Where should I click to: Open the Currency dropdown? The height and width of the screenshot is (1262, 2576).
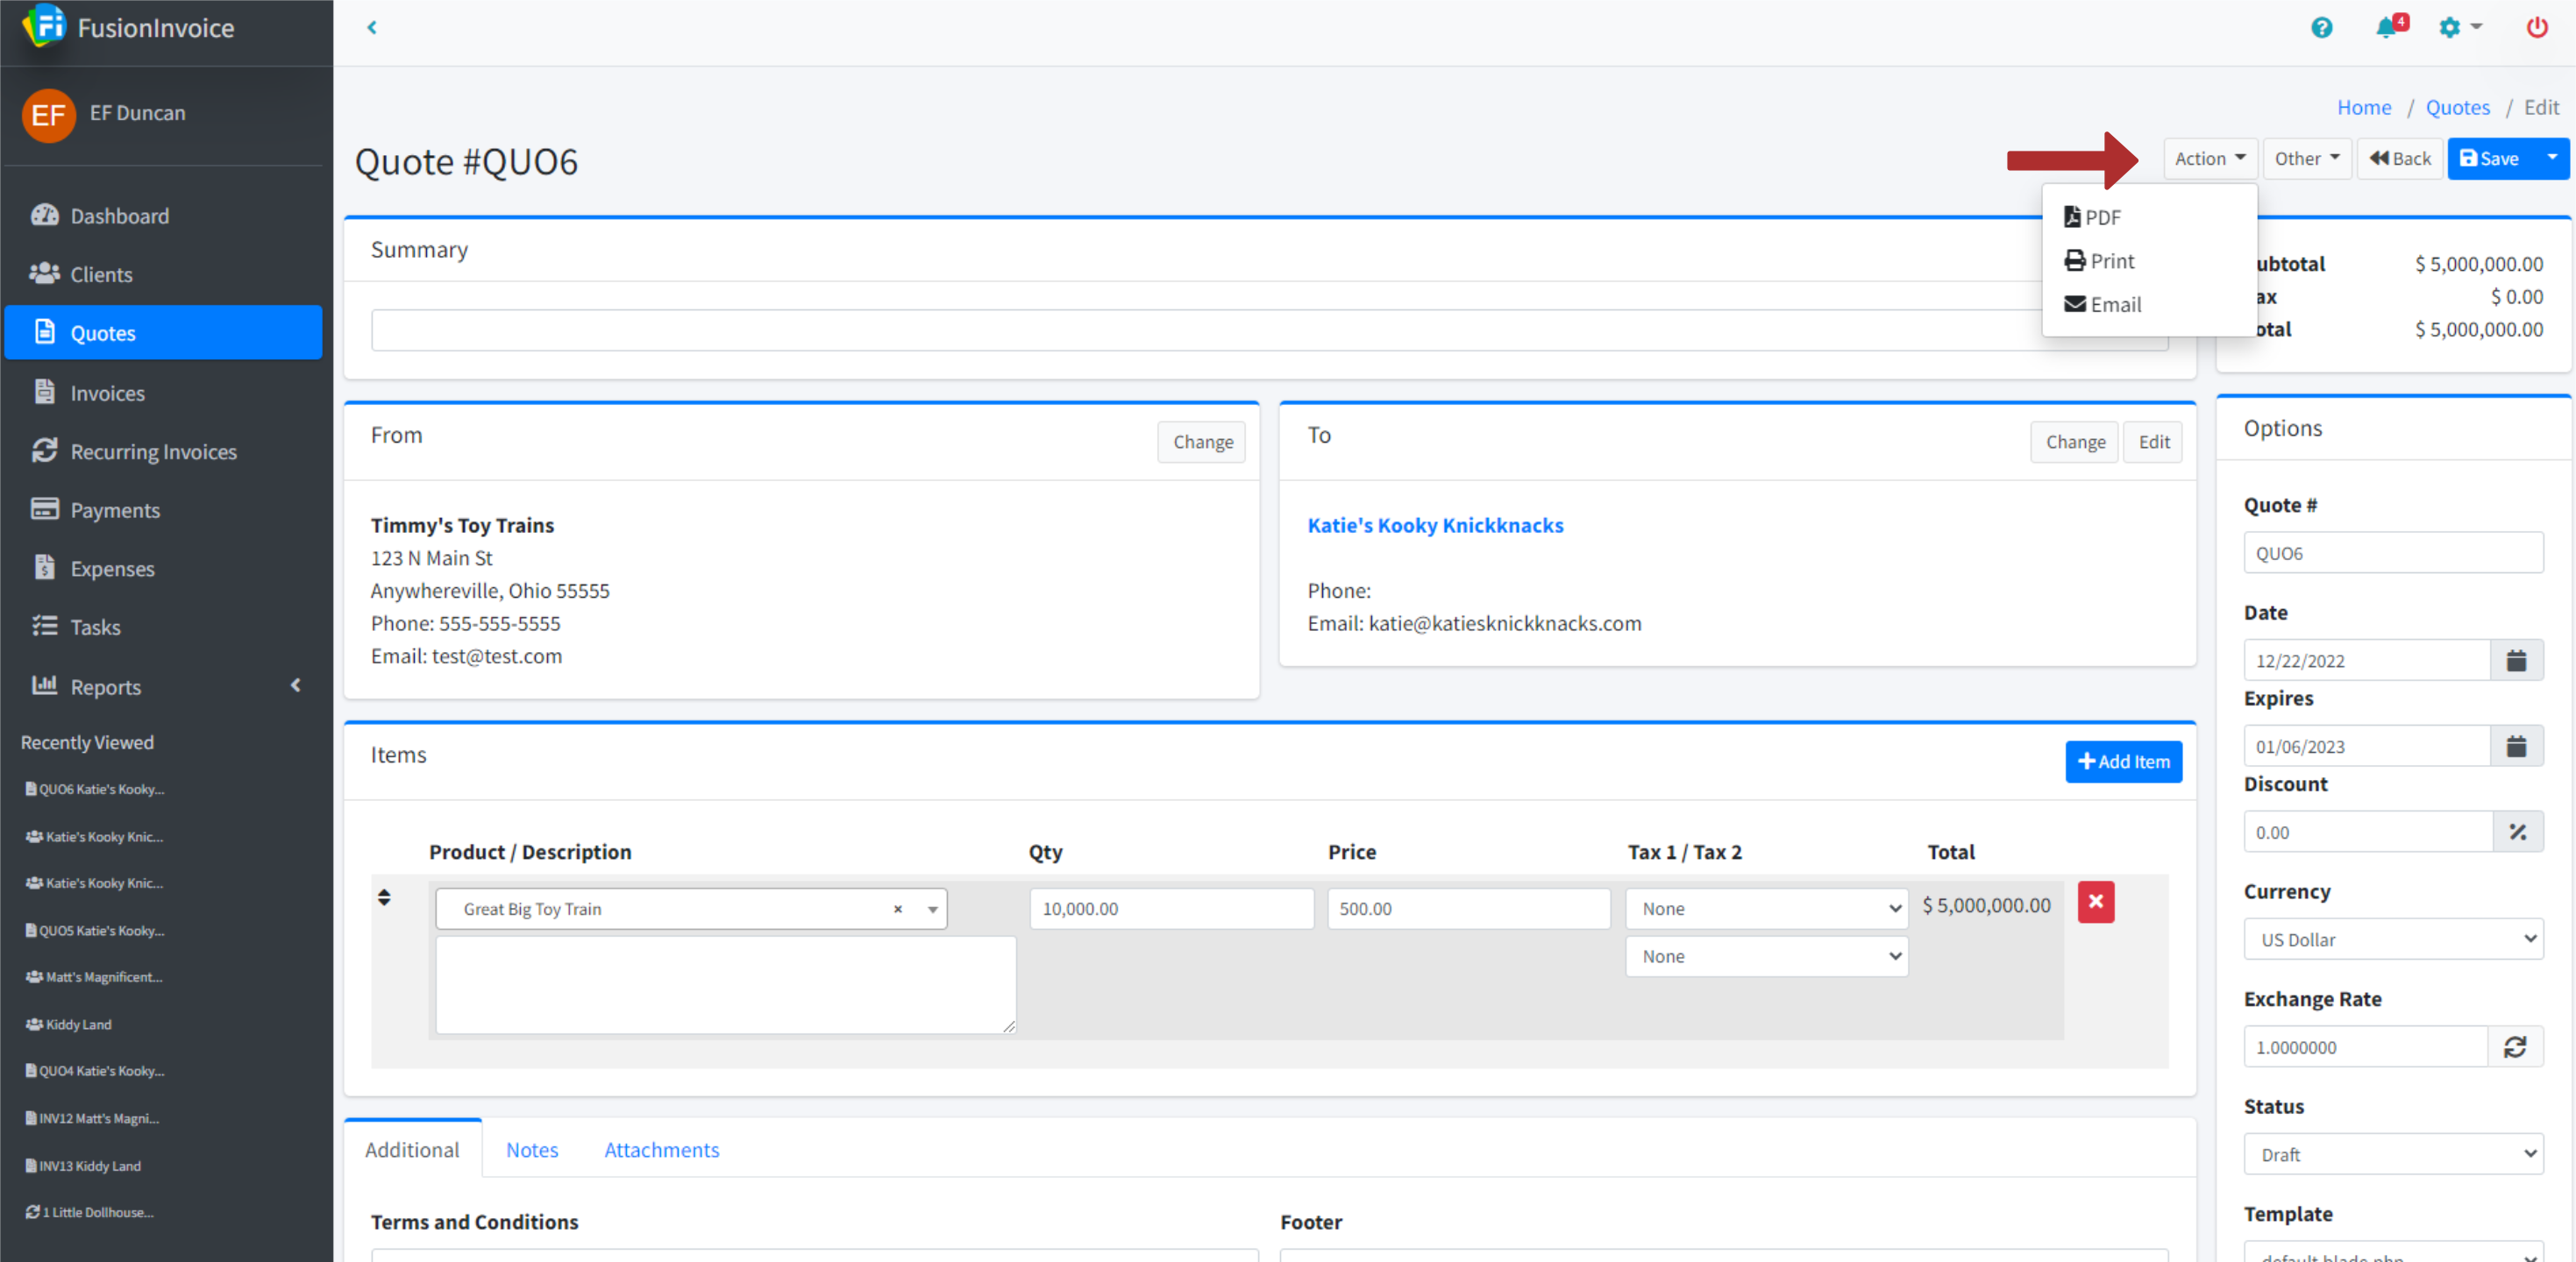pos(2392,939)
